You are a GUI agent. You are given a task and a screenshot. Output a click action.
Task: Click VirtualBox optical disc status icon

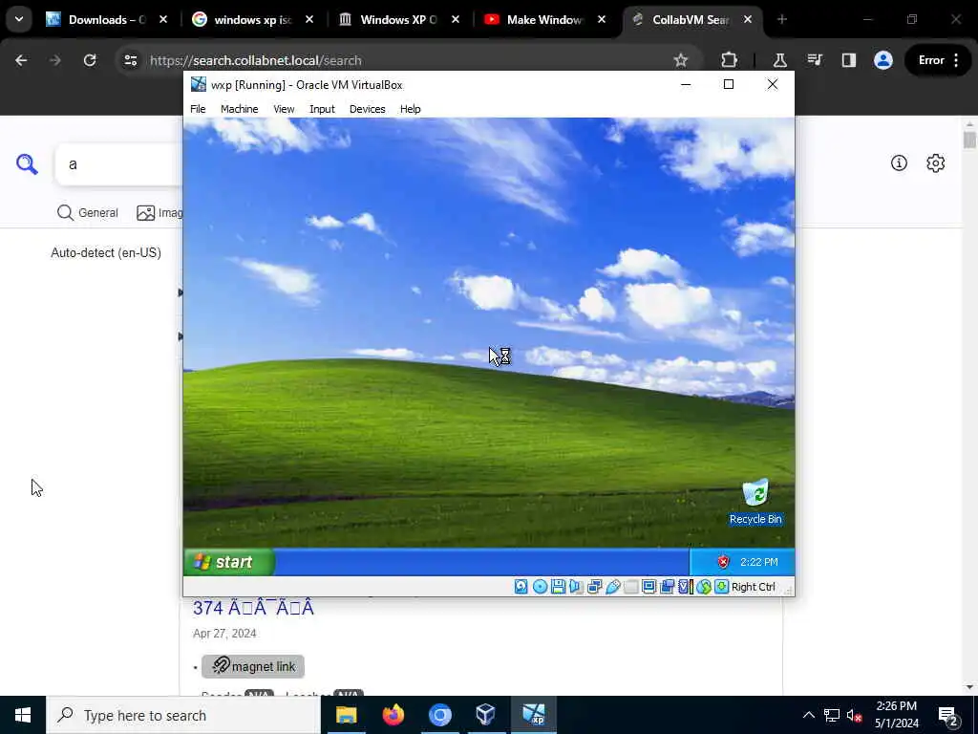(541, 587)
